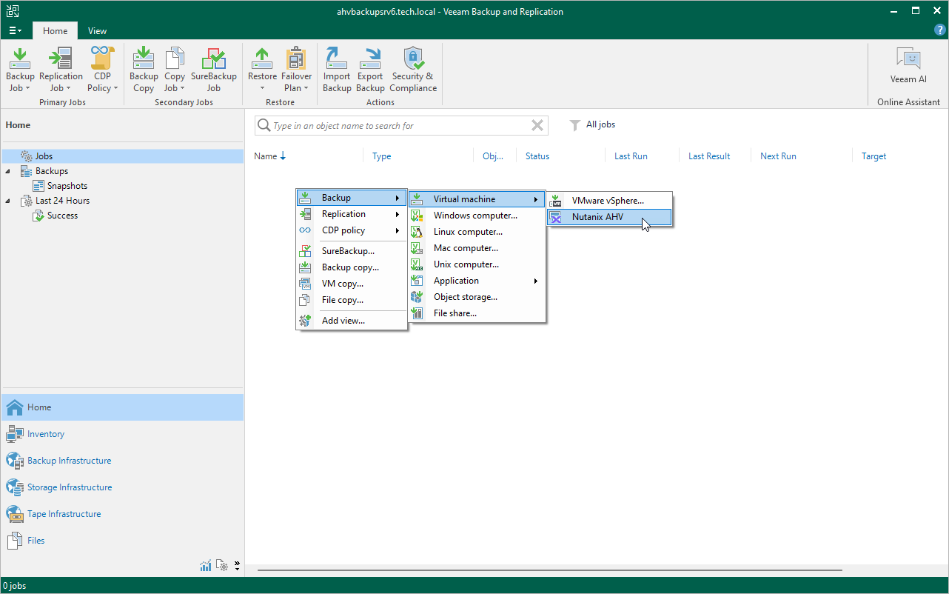
Task: Select Object storage... in the submenu
Action: [477, 297]
